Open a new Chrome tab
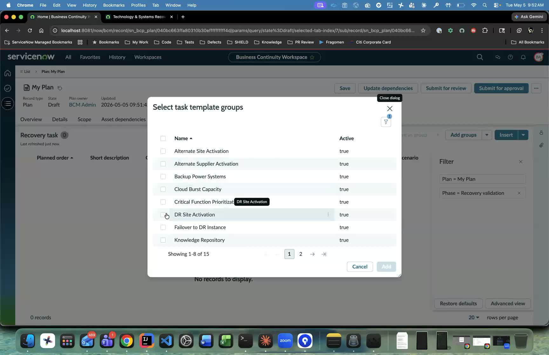 (x=183, y=17)
